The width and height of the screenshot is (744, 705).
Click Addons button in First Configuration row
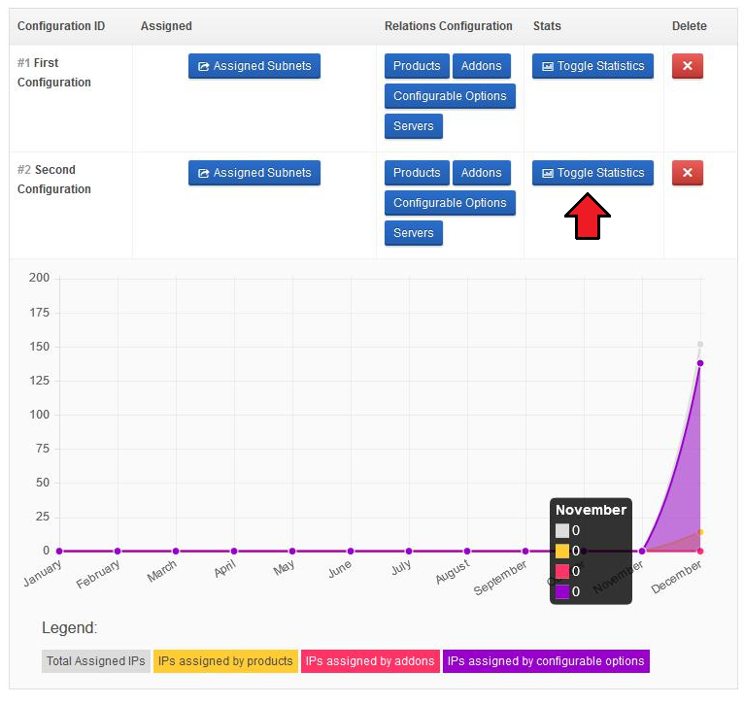(481, 66)
